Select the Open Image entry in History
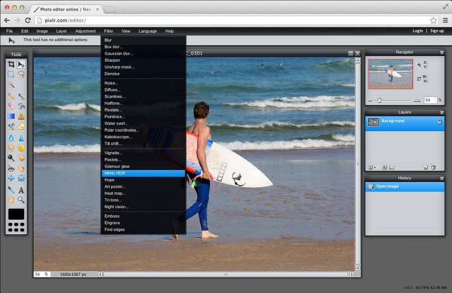Viewport: 452px width, 293px height. click(389, 186)
